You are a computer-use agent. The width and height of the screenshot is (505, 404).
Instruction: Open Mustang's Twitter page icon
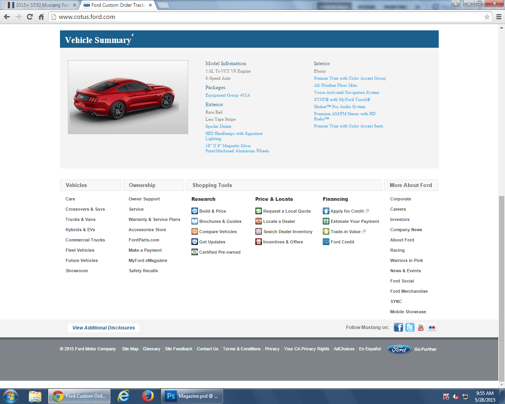tap(410, 327)
